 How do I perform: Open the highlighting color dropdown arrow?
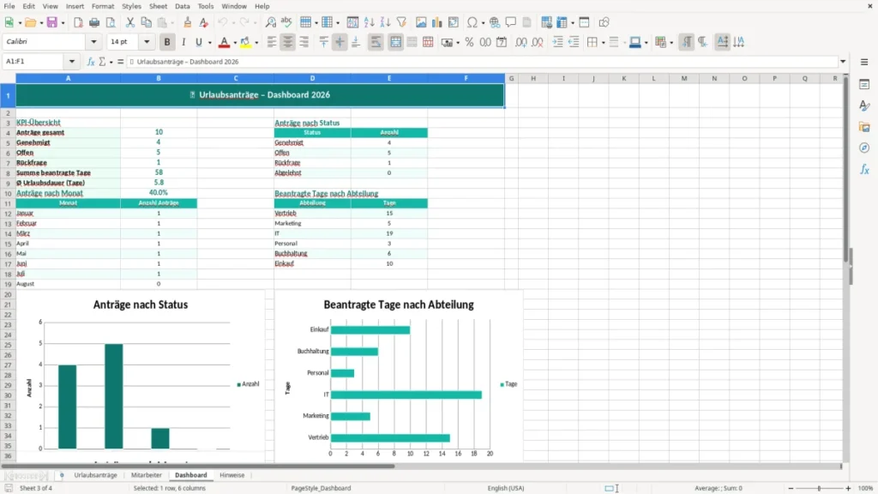256,43
